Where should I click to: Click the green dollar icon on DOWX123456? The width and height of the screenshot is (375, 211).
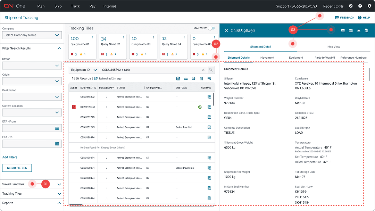(x=200, y=107)
